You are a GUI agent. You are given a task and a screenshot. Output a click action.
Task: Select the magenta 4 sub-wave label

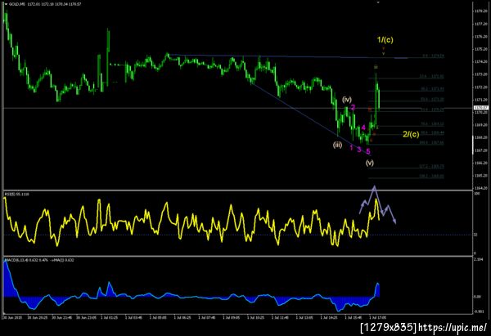point(363,128)
